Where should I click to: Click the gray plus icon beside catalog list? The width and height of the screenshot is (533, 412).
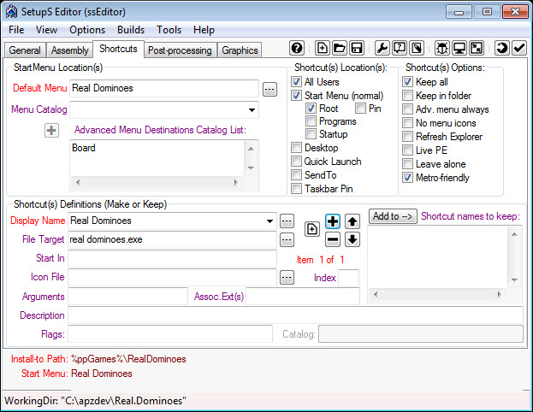(51, 131)
